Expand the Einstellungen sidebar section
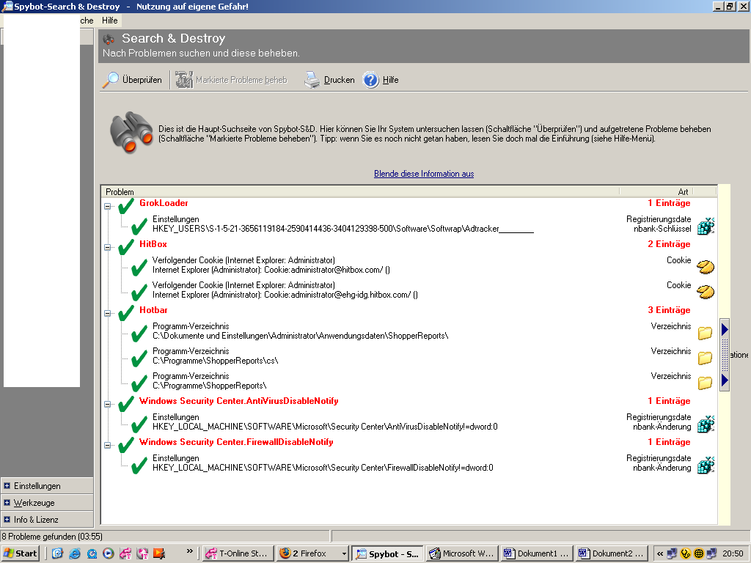The image size is (751, 563). (7, 486)
